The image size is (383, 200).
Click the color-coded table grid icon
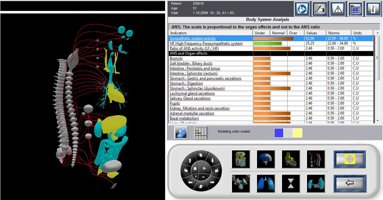(x=201, y=133)
